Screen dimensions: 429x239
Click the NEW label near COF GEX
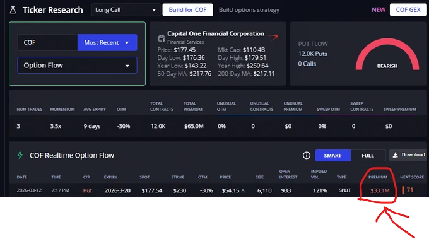379,10
